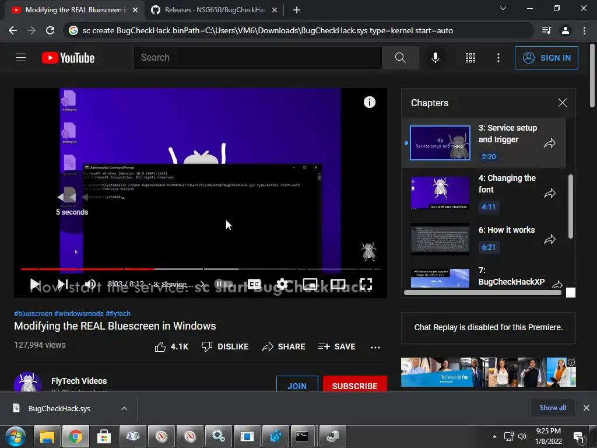This screenshot has height=448, width=597.
Task: Open YouTube hamburger guide menu
Action: pos(21,58)
